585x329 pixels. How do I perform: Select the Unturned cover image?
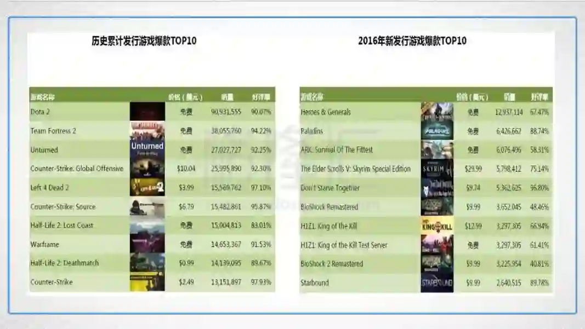[147, 149]
